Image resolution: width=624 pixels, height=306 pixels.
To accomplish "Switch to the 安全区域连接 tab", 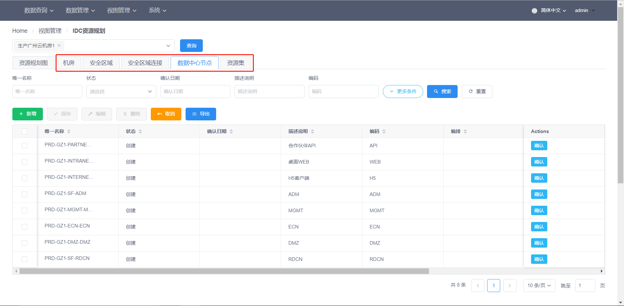I will 145,63.
